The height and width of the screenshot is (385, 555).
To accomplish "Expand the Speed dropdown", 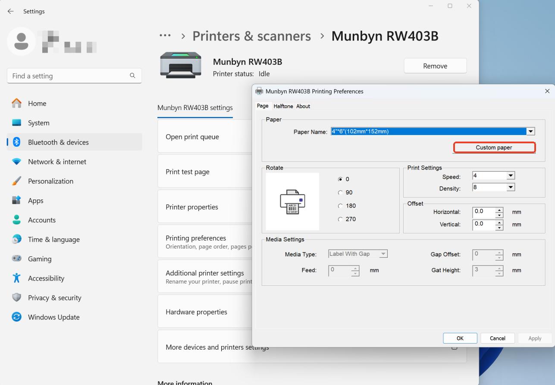I will click(x=510, y=175).
